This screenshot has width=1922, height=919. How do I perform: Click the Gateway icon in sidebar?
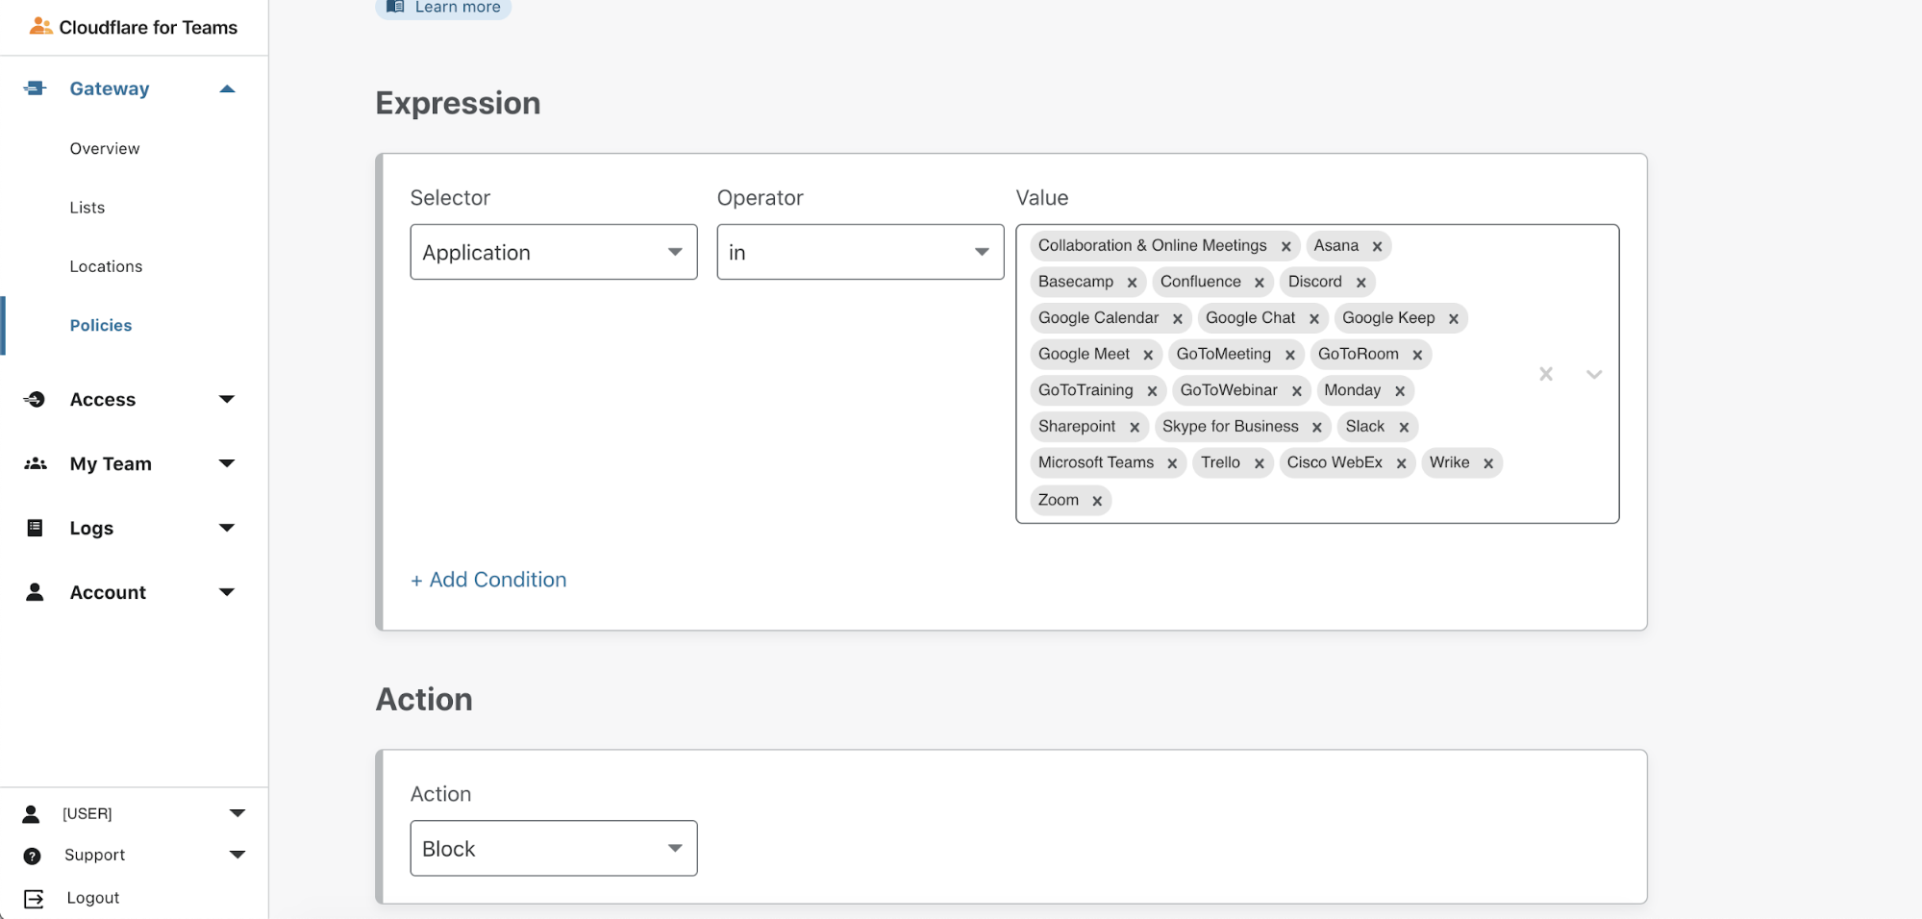pyautogui.click(x=36, y=88)
